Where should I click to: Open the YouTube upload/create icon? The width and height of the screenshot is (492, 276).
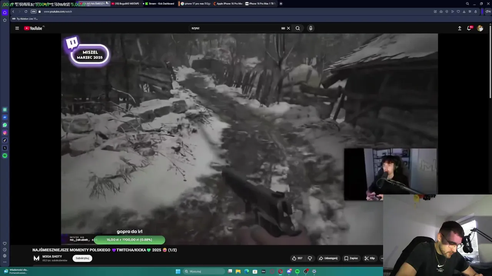[x=459, y=28]
